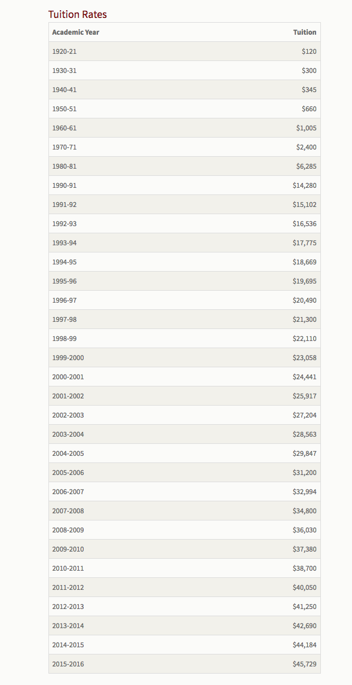
Task: Select the 2008-2009 academic year cell
Action: coord(68,530)
